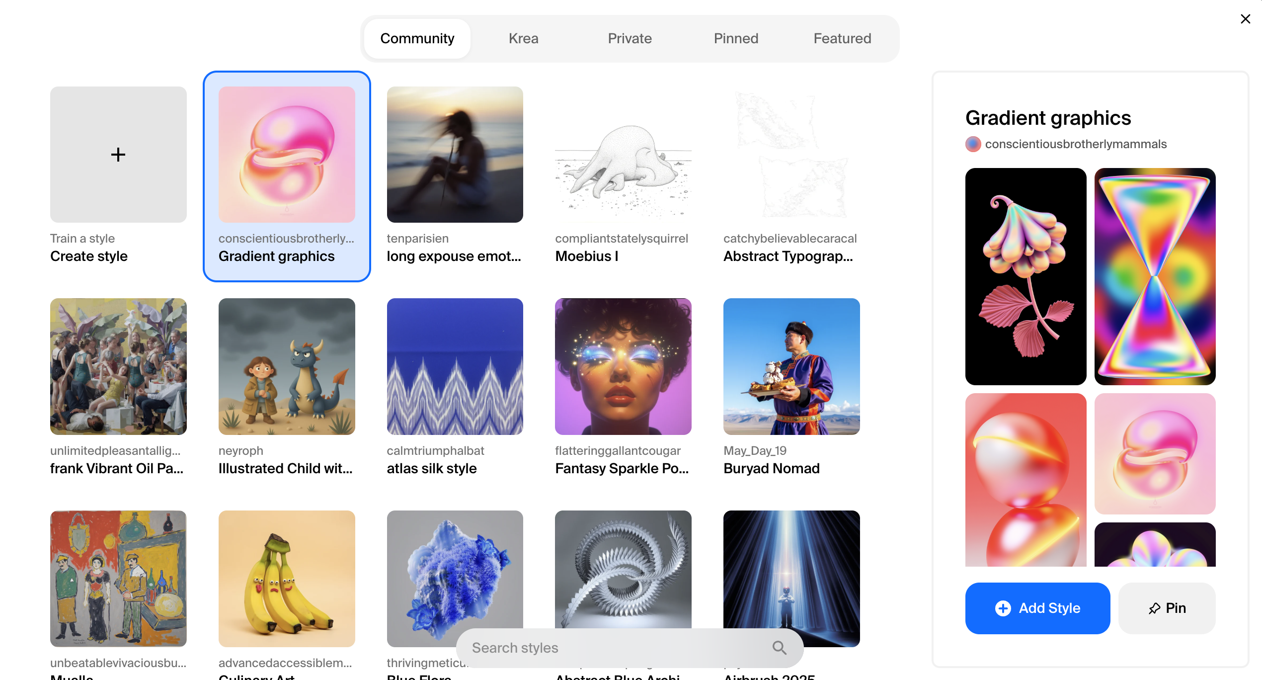Choose the Illustrated Child with dragon style
This screenshot has width=1262, height=680.
[287, 366]
